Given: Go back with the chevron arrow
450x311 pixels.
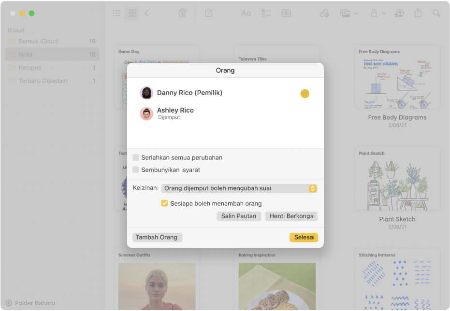Looking at the screenshot, I should pos(146,13).
